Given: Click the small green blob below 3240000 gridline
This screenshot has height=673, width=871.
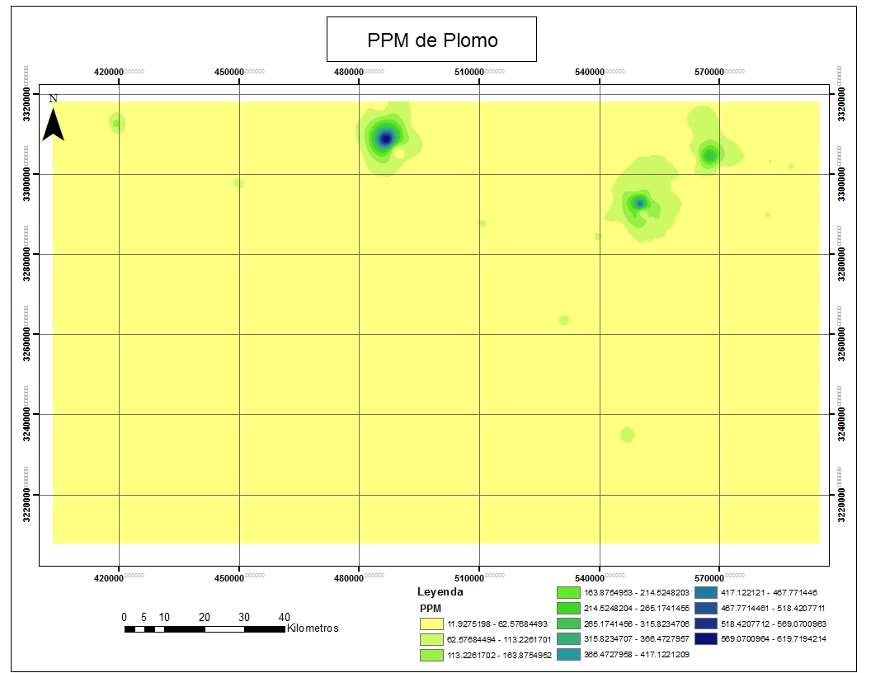Looking at the screenshot, I should pos(628,435).
